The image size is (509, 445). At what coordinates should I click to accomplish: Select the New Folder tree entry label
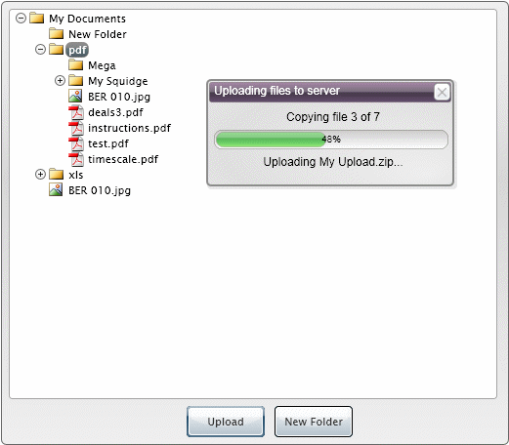click(98, 34)
